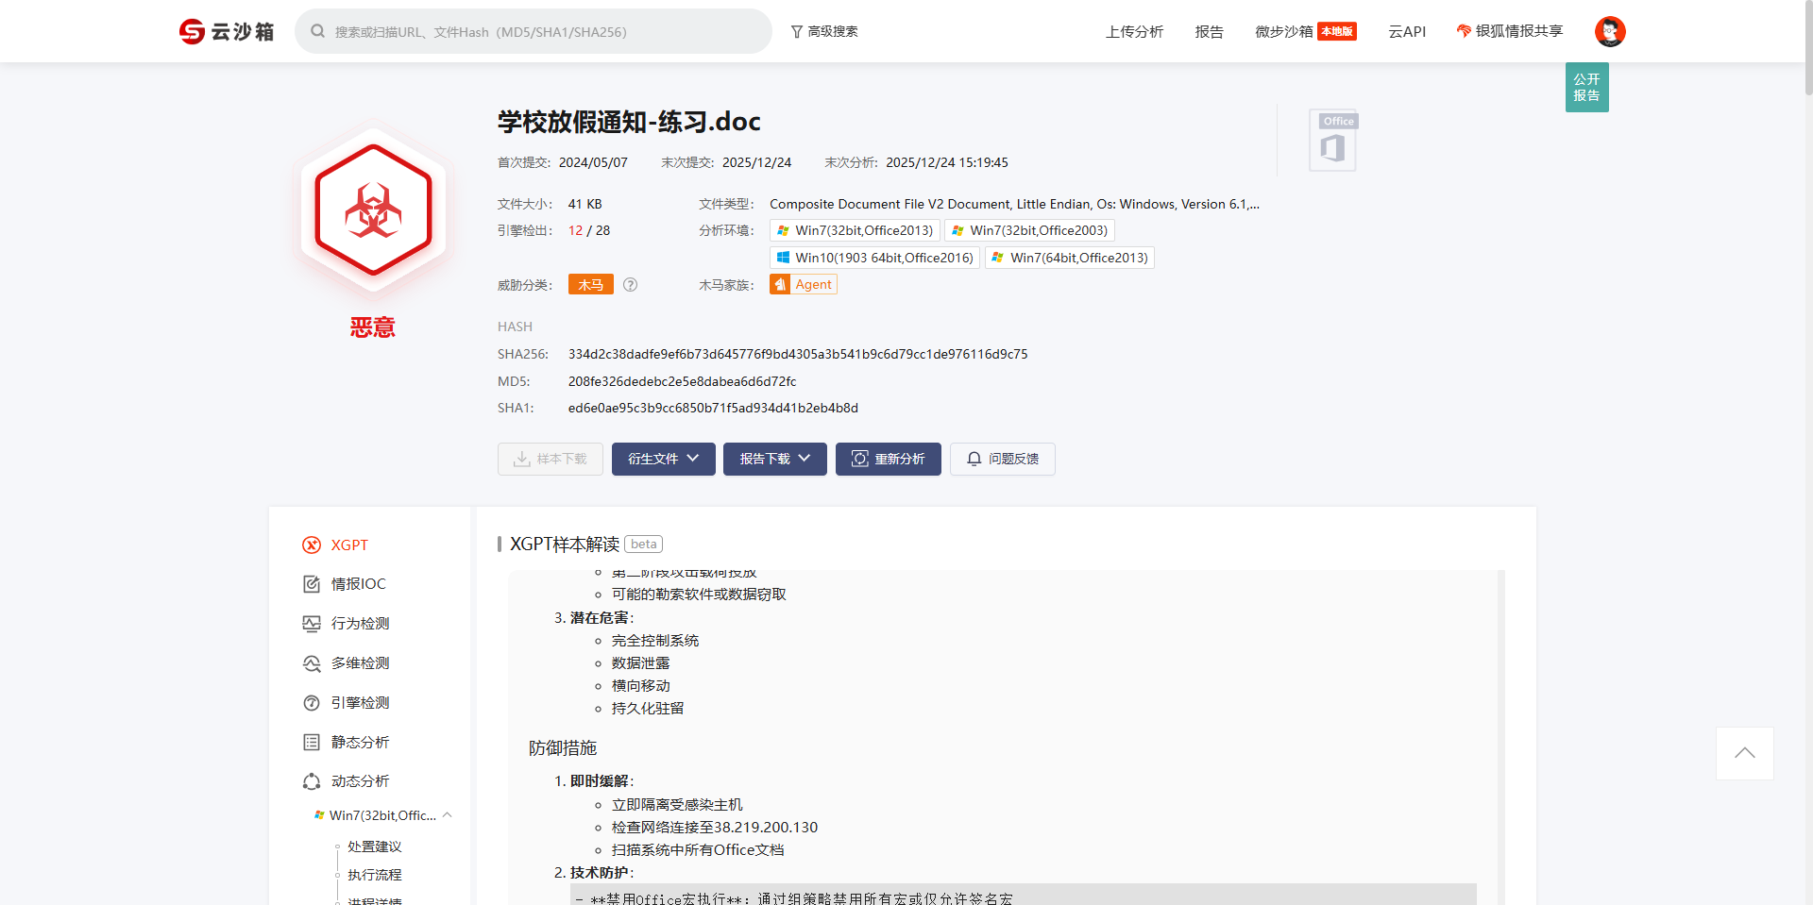
Task: Go to 多维检测 in sidebar
Action: (360, 663)
